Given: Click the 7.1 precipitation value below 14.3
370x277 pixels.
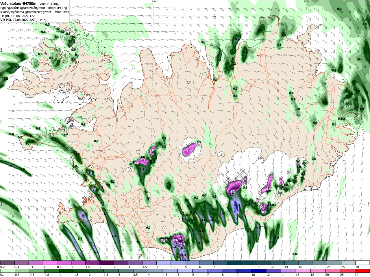Looking at the screenshot, I should (236, 219).
